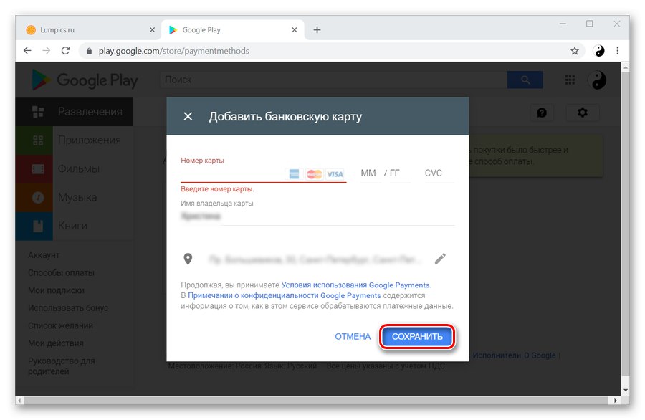Viewport: 645px width, 420px height.
Task: Open the Мои действия link
Action: click(56, 343)
